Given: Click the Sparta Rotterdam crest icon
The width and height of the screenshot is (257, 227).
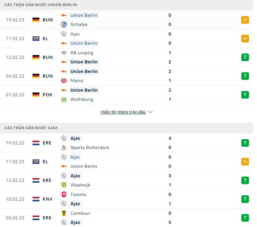Looking at the screenshot, I should click(x=64, y=148).
